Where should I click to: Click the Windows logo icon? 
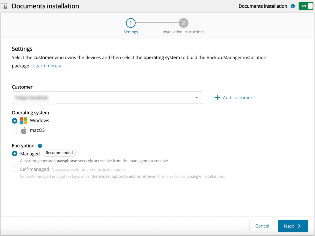coord(24,121)
